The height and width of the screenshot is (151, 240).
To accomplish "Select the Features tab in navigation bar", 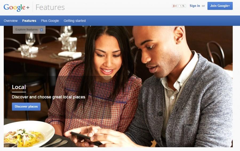I will point(29,21).
